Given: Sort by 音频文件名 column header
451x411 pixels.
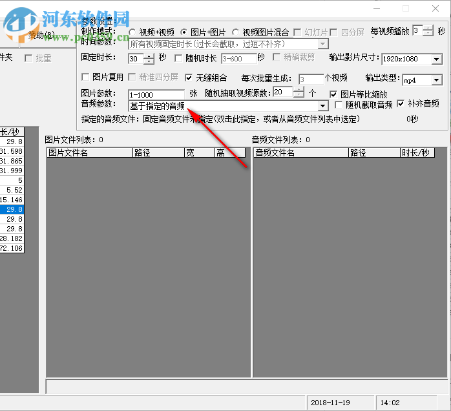Looking at the screenshot, I should pyautogui.click(x=301, y=153).
